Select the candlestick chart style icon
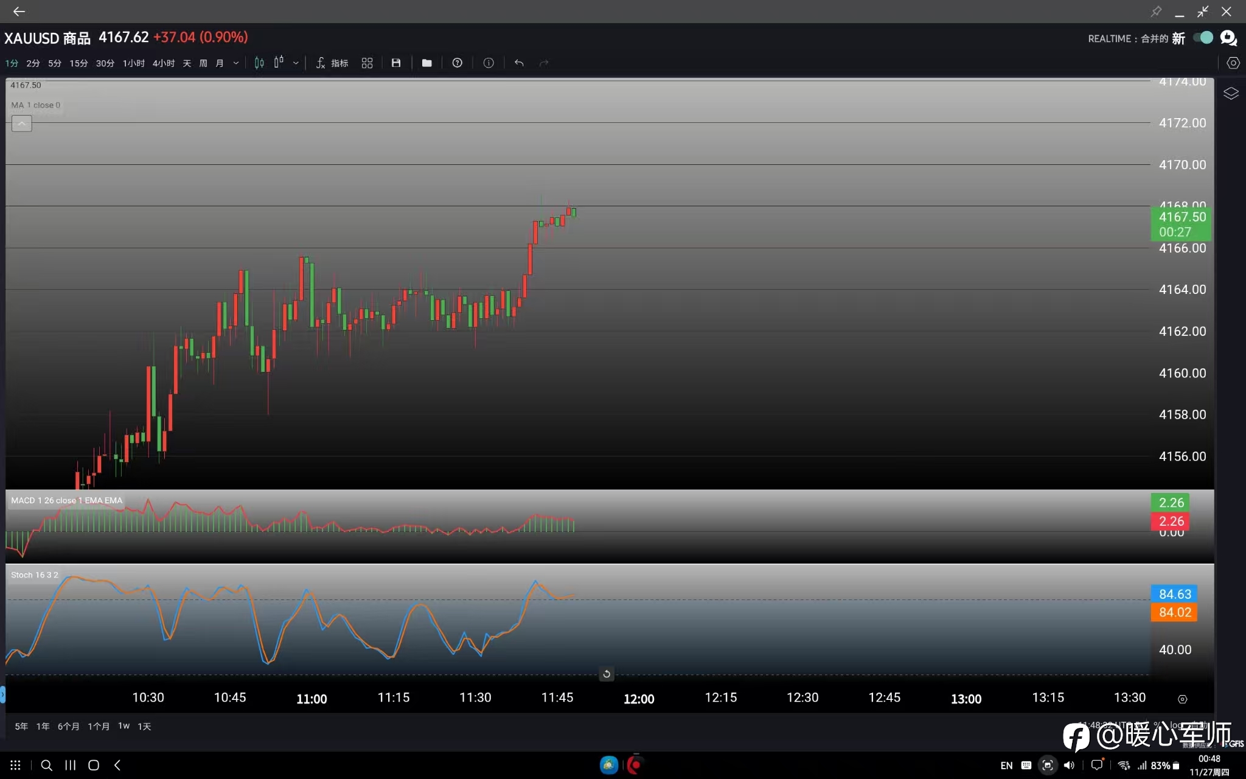The image size is (1246, 779). (x=259, y=63)
